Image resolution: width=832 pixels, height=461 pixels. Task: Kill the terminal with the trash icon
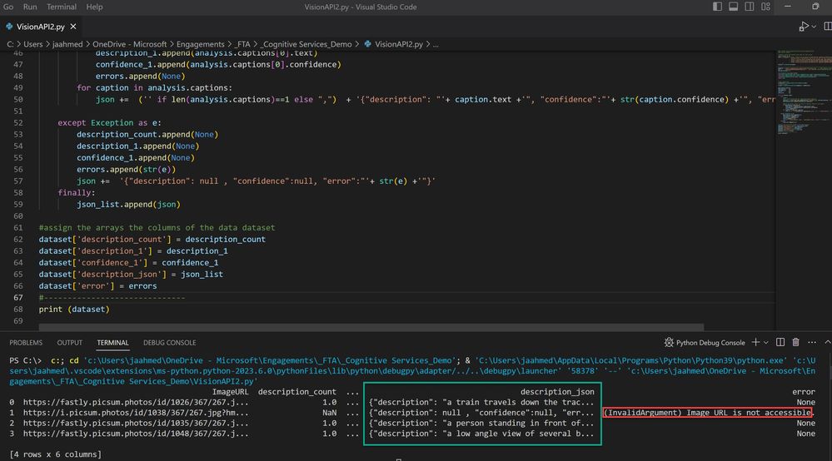click(x=796, y=342)
